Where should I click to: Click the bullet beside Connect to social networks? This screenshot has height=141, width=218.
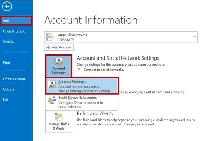(79, 69)
